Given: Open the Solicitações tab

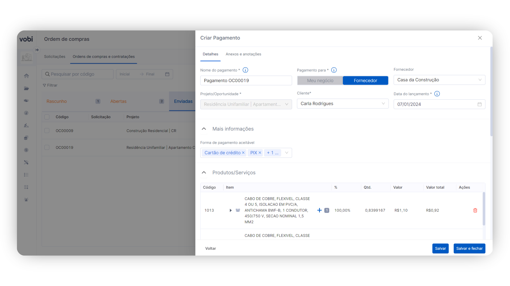Looking at the screenshot, I should tap(54, 57).
